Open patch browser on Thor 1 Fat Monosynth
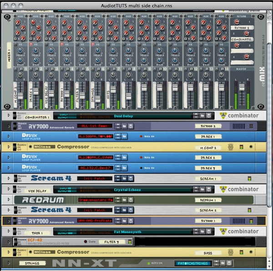The image size is (273, 271). pyautogui.click(x=202, y=231)
